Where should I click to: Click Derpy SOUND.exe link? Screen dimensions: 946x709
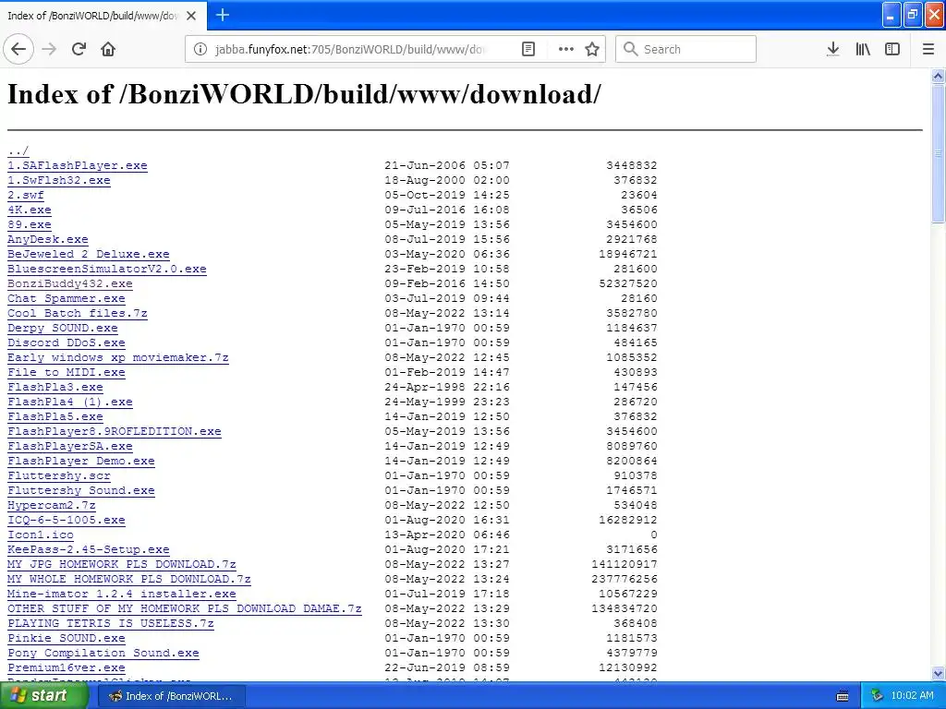tap(63, 328)
